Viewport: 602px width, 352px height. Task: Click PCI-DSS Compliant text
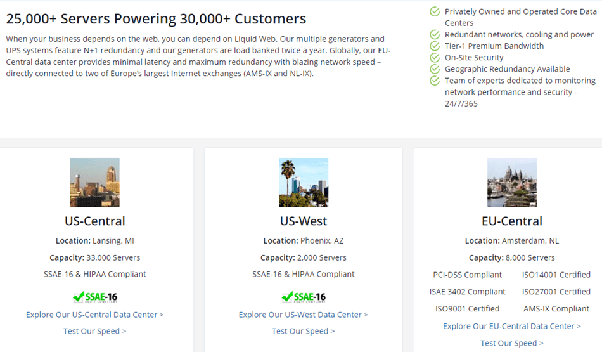tap(467, 275)
